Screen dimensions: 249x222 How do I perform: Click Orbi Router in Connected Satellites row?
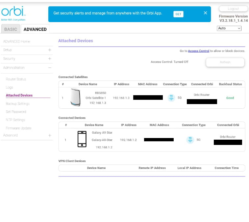(x=202, y=95)
